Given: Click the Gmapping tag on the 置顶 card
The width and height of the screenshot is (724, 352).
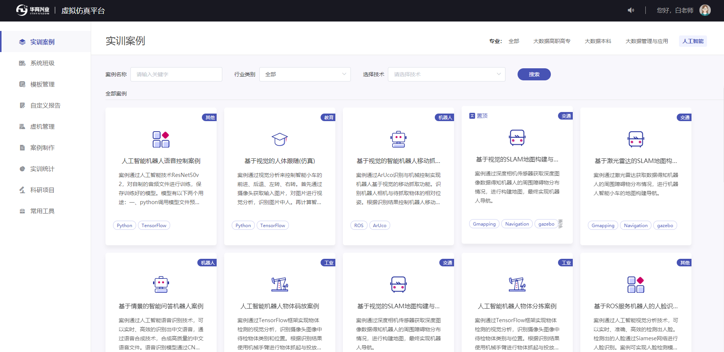Looking at the screenshot, I should (x=484, y=224).
